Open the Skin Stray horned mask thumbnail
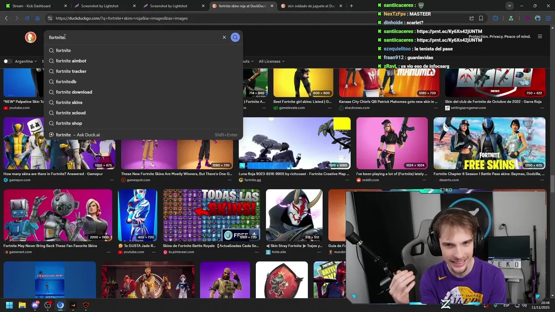 [294, 215]
